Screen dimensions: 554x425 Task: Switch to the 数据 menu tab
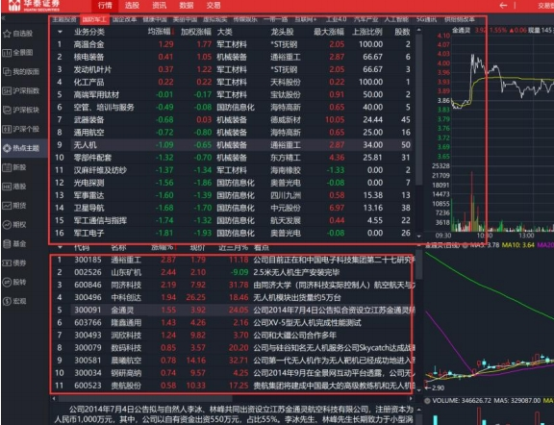[x=187, y=6]
